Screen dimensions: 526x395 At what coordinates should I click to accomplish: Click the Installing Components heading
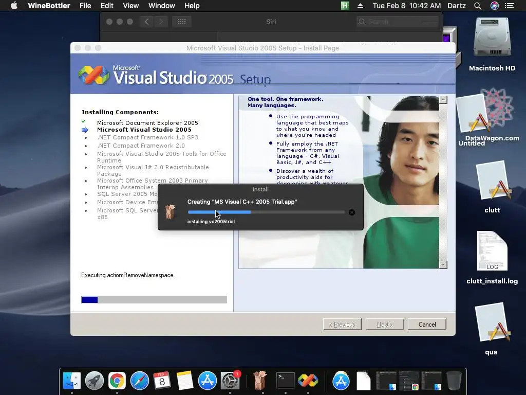pyautogui.click(x=120, y=112)
